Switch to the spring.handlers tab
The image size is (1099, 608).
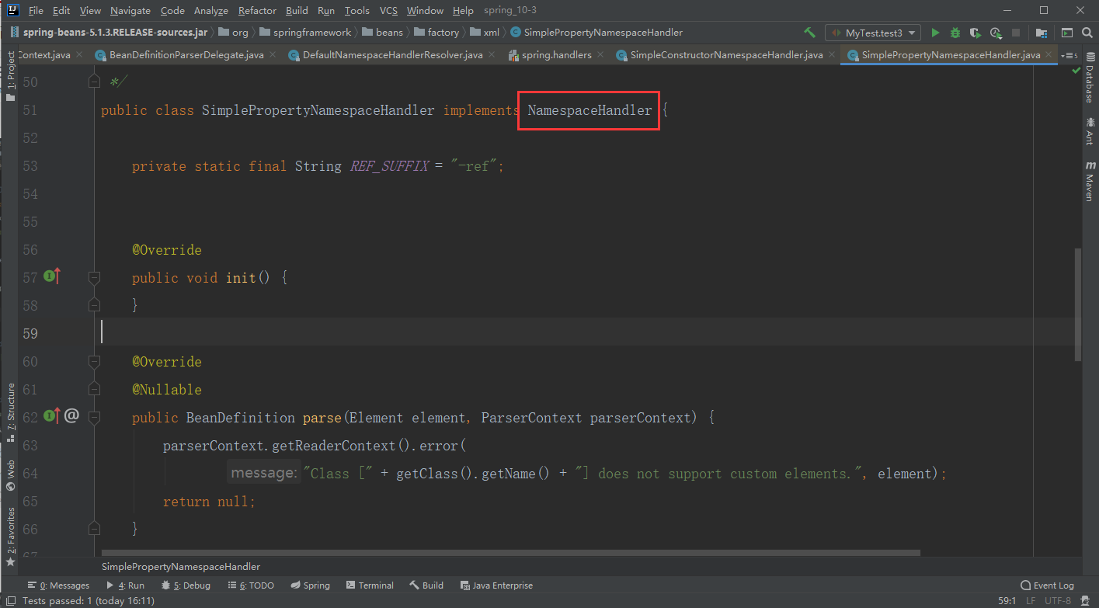[x=556, y=55]
